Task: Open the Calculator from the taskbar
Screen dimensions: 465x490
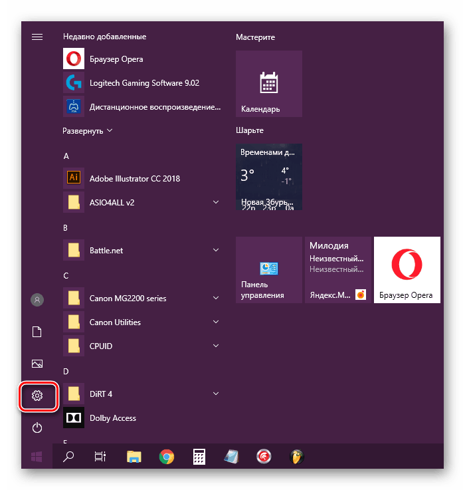Action: pos(199,457)
